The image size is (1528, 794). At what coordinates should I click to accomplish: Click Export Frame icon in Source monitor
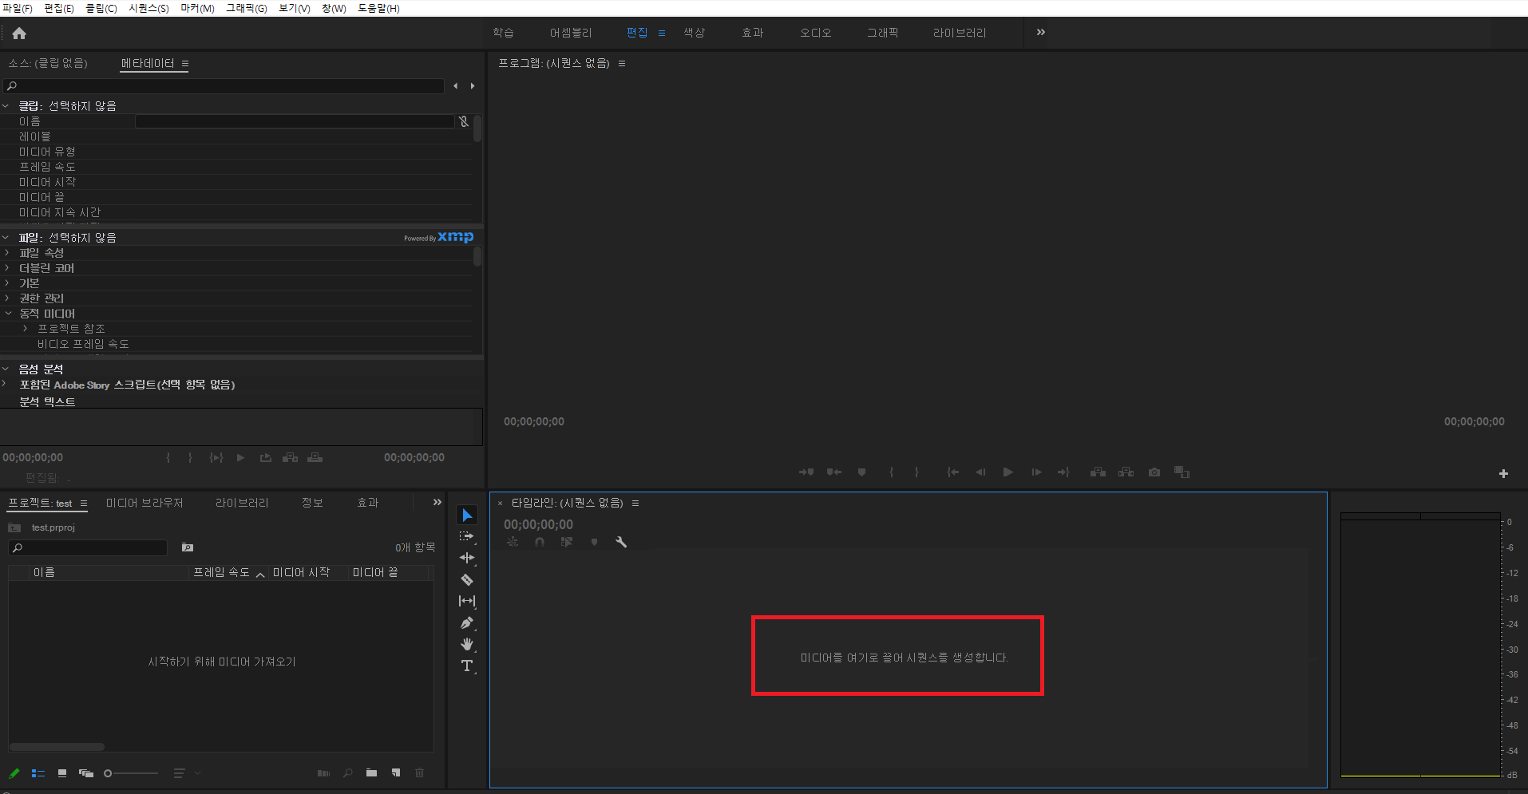click(x=266, y=457)
